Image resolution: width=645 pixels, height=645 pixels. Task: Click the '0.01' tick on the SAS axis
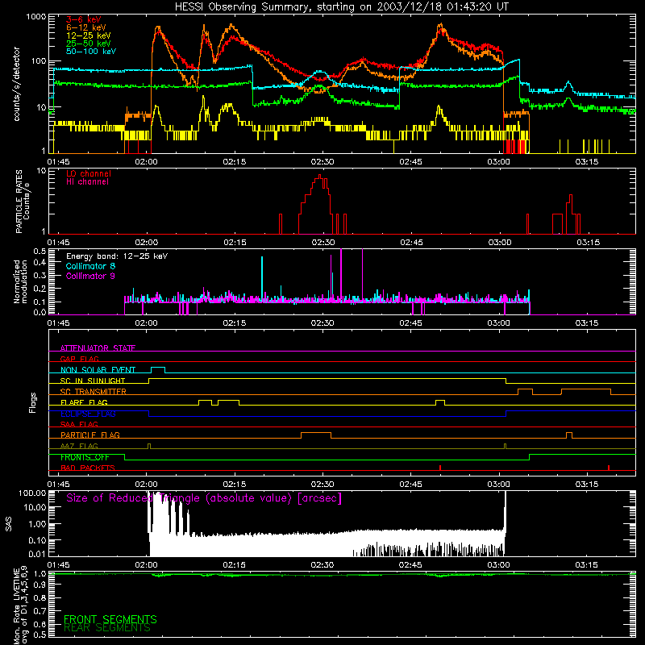(x=37, y=554)
